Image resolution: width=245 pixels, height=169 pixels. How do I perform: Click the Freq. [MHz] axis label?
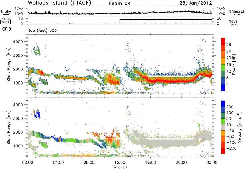click(x=6, y=21)
